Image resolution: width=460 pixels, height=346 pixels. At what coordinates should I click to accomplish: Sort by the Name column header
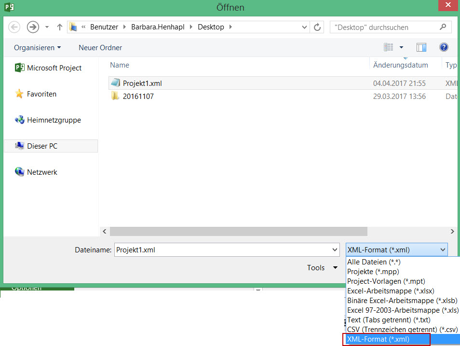click(x=120, y=65)
